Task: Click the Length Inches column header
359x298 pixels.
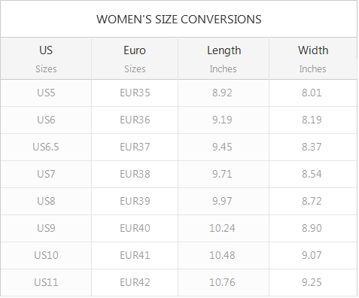Action: 224,59
